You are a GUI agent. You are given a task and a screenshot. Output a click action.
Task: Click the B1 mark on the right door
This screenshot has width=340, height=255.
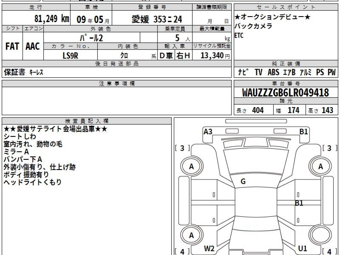(x=299, y=203)
